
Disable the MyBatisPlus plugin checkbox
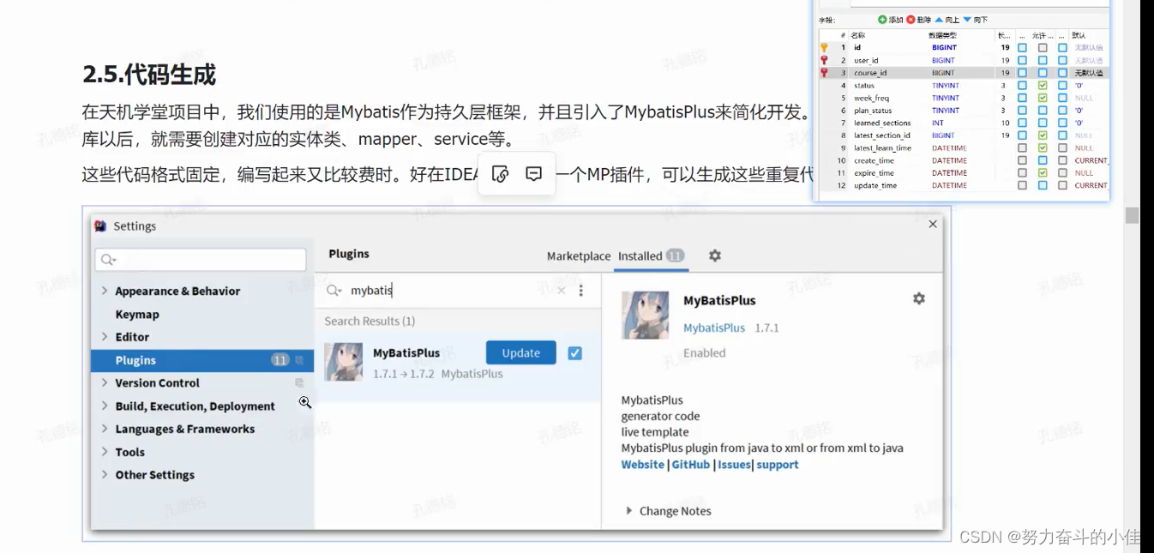574,352
